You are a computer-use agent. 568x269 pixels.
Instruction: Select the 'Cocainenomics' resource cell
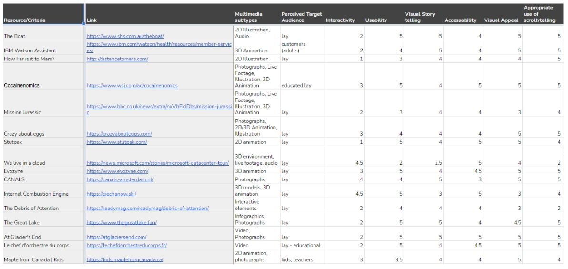point(43,76)
